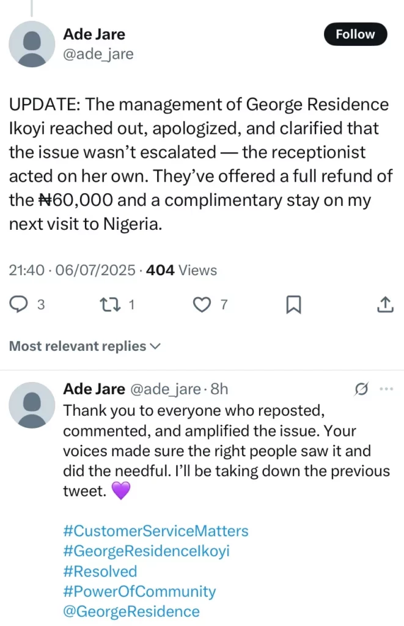Viewport: 404px width, 626px height.
Task: View the 404 Views count
Action: pyautogui.click(x=180, y=270)
